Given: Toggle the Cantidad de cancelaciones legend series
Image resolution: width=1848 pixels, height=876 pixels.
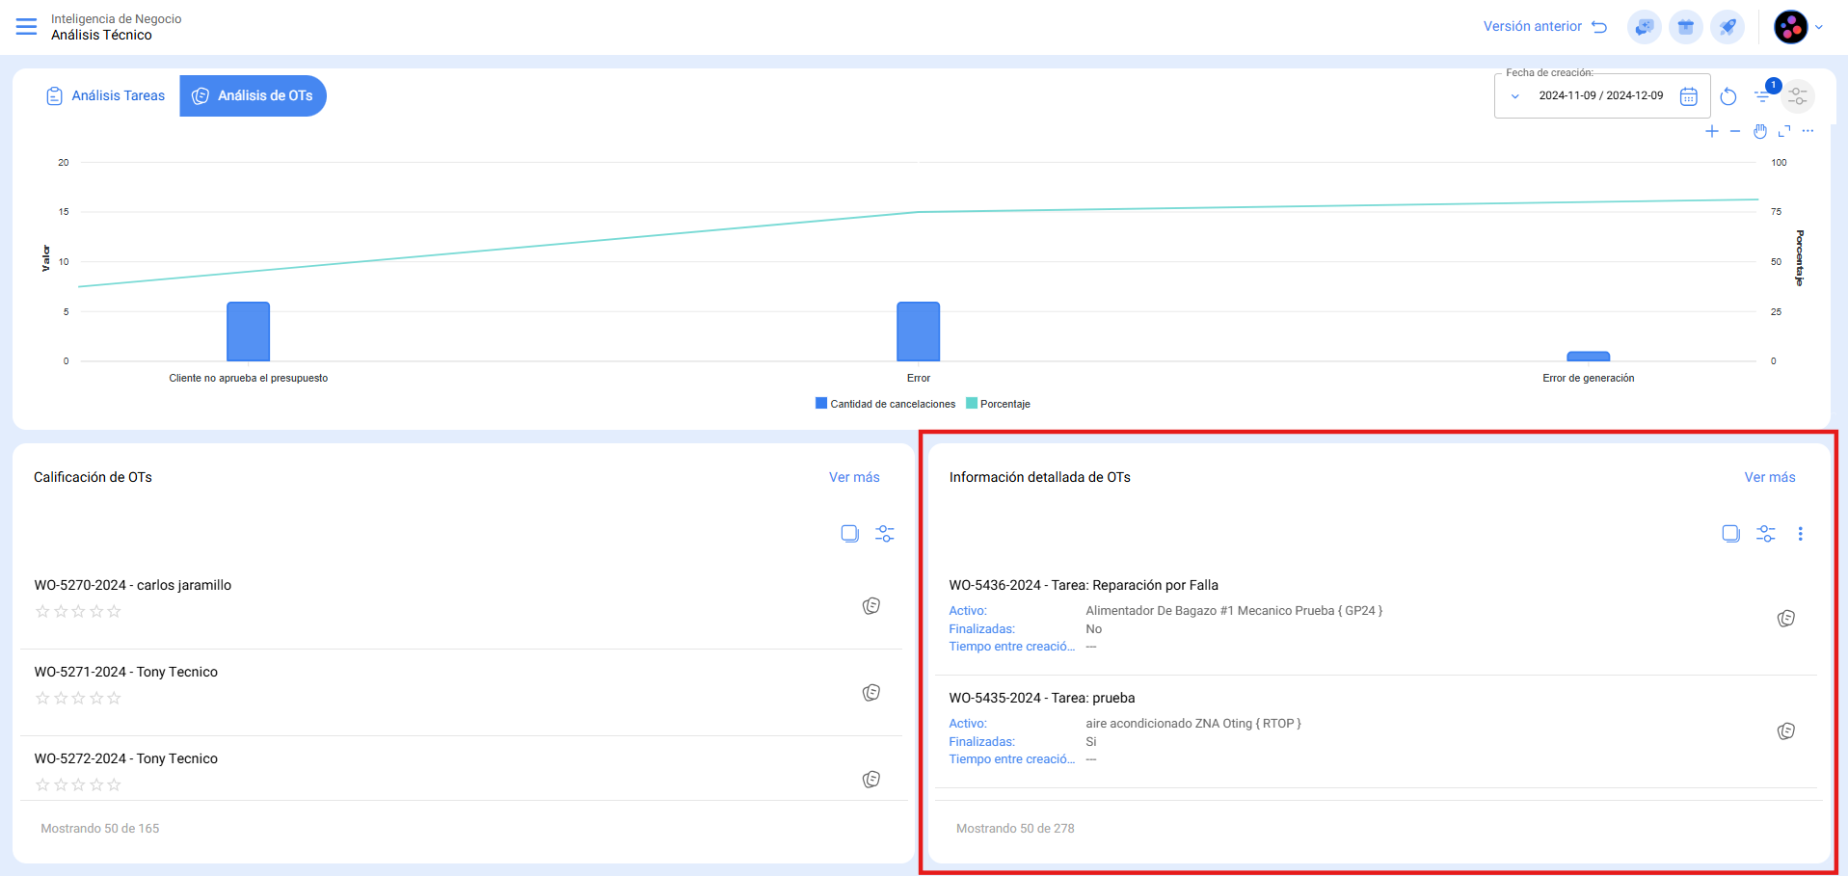Looking at the screenshot, I should [885, 404].
